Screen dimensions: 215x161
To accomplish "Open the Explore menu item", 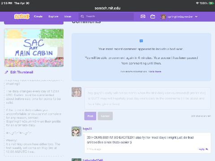I will 53,17.
